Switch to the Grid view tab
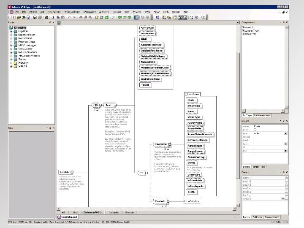 [x=75, y=212]
